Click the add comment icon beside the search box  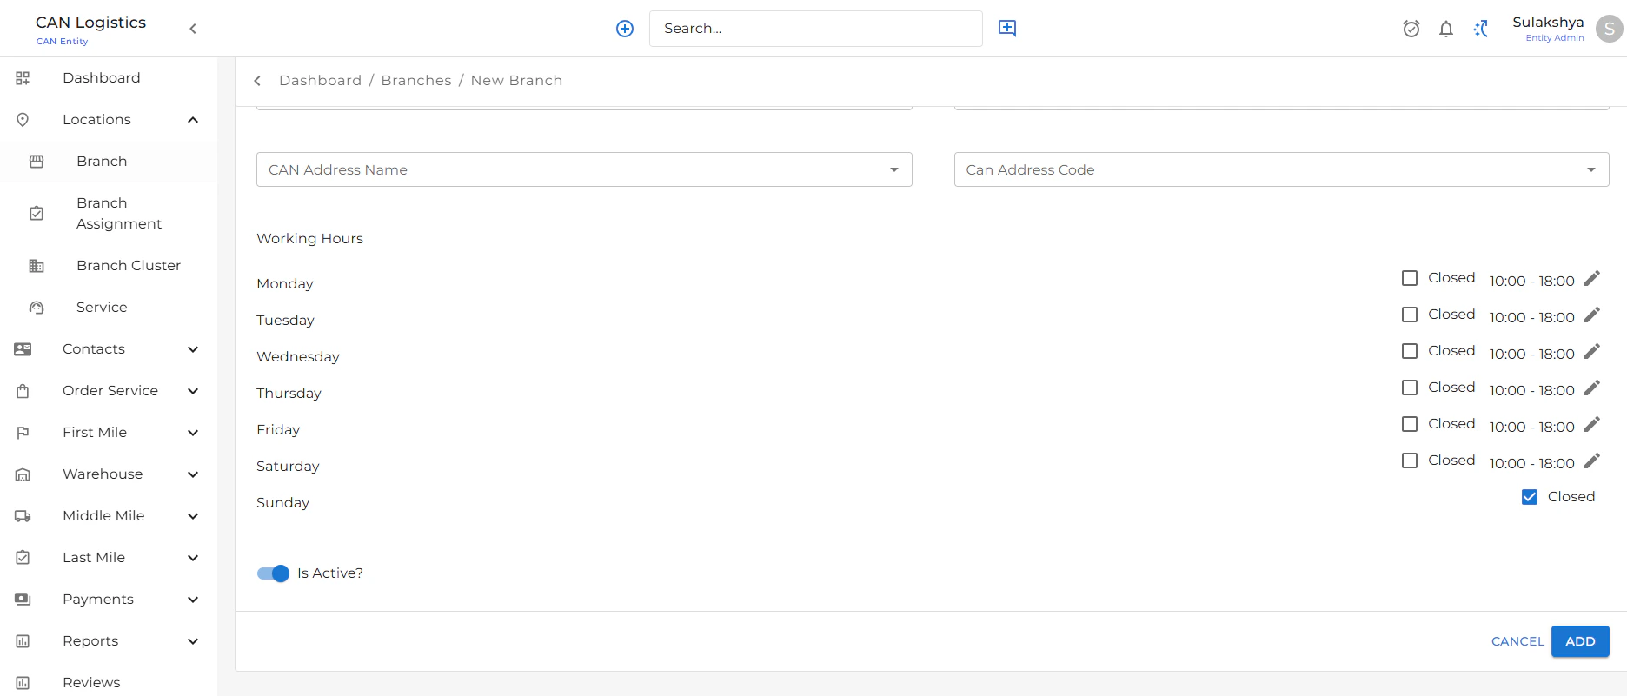tap(1007, 28)
